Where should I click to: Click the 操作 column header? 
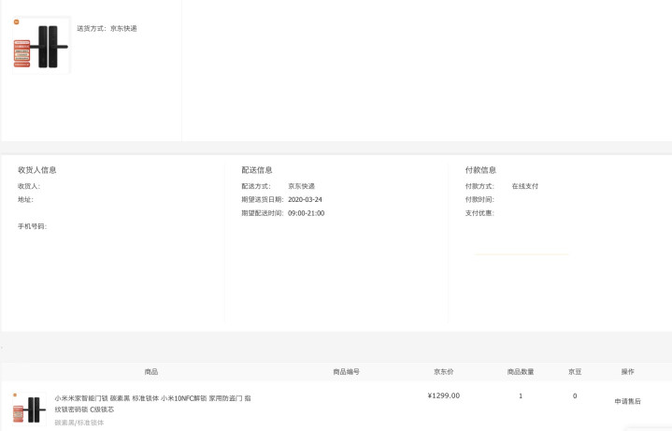point(627,372)
